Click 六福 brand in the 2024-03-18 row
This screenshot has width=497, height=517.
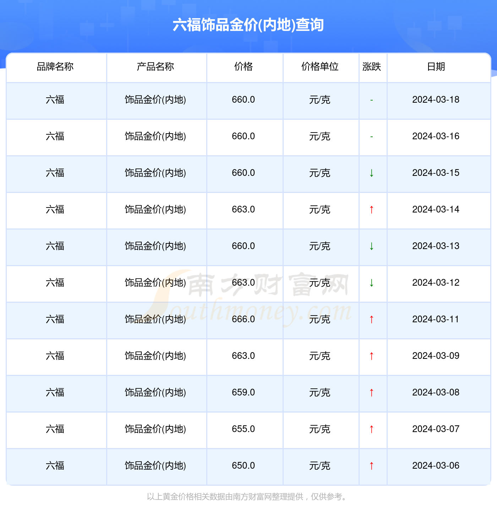[x=55, y=99]
